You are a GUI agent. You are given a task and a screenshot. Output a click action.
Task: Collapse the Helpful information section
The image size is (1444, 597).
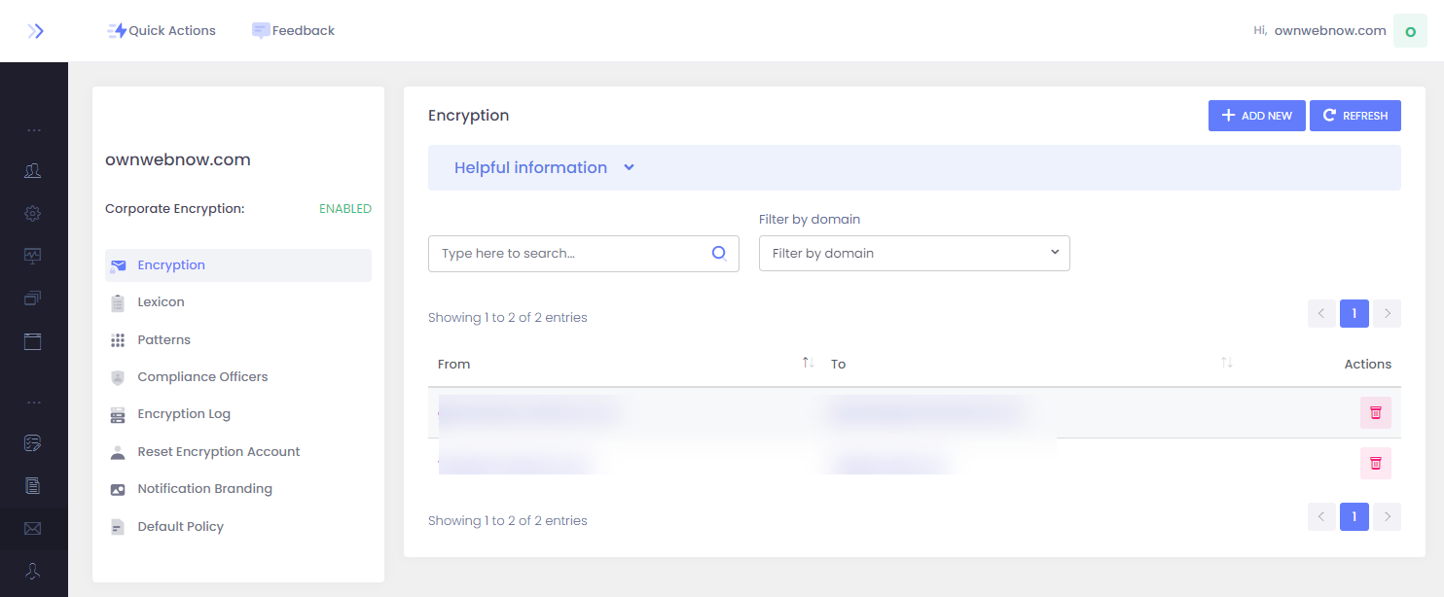coord(628,167)
